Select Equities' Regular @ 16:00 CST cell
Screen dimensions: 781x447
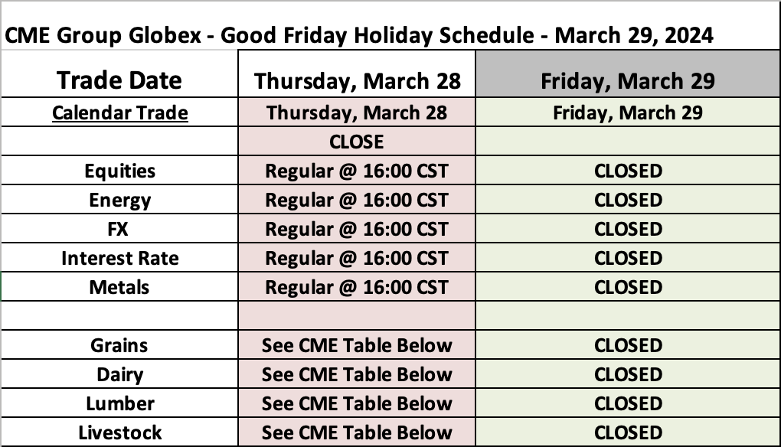(356, 171)
